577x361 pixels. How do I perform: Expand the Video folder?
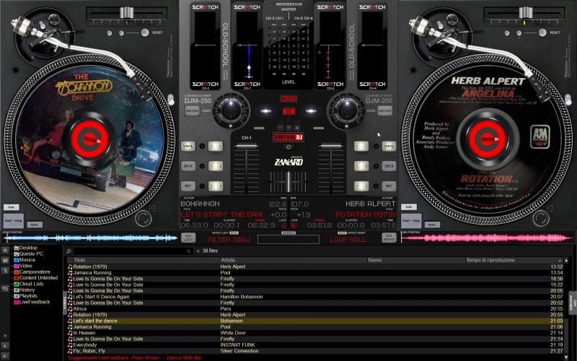[12, 266]
